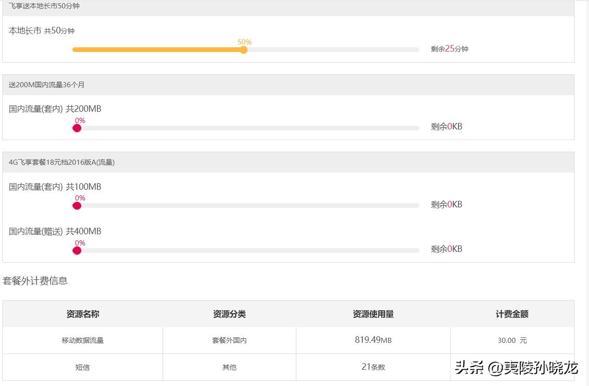
Task: Click the 资源使用量 column header
Action: [x=373, y=314]
